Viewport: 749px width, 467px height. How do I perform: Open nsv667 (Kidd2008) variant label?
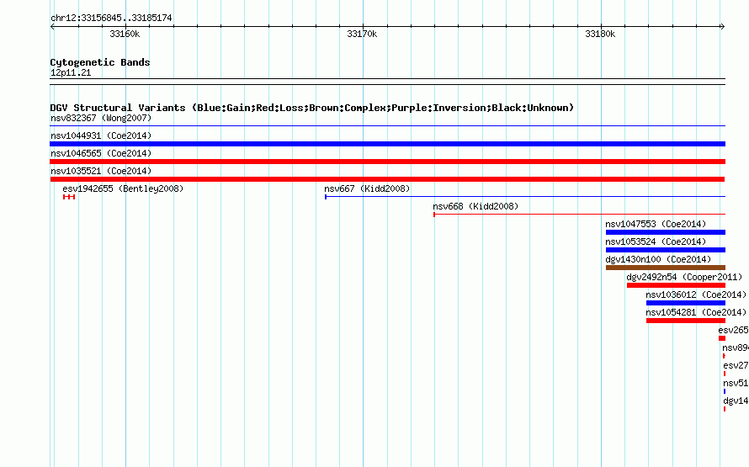click(367, 188)
